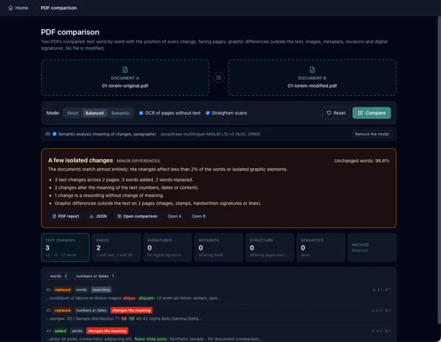Switch mode to Semantic
Screen dimensions: 441x342
pos(120,113)
